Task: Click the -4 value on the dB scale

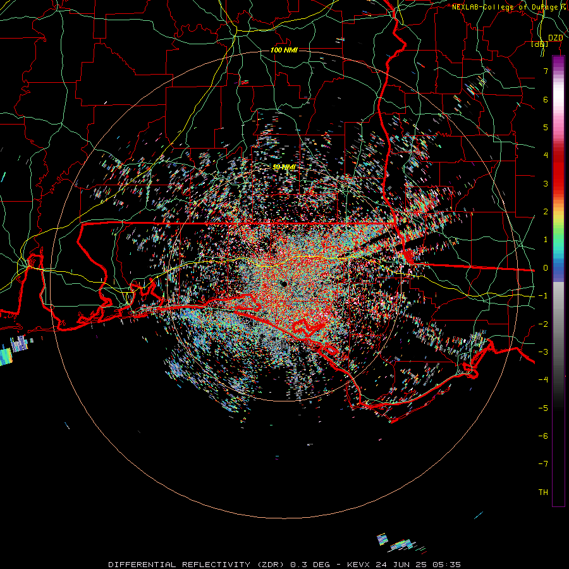Action: pyautogui.click(x=543, y=380)
